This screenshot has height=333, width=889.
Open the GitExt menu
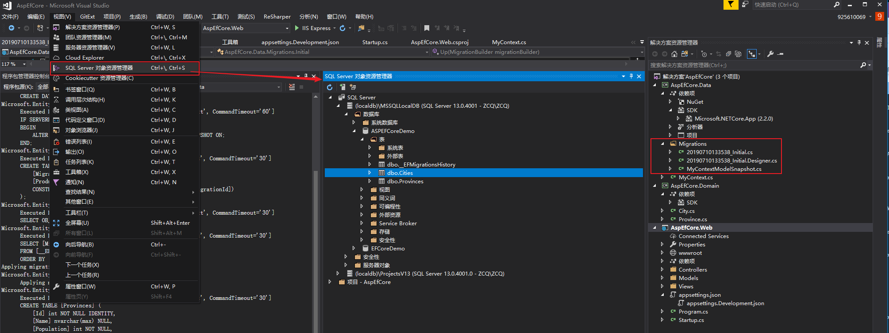point(87,16)
